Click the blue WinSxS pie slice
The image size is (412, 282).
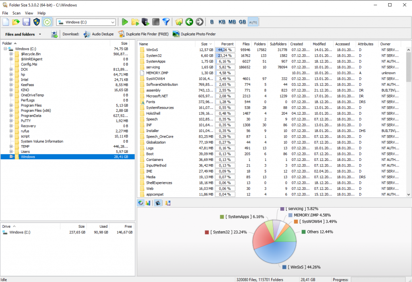click(276, 253)
